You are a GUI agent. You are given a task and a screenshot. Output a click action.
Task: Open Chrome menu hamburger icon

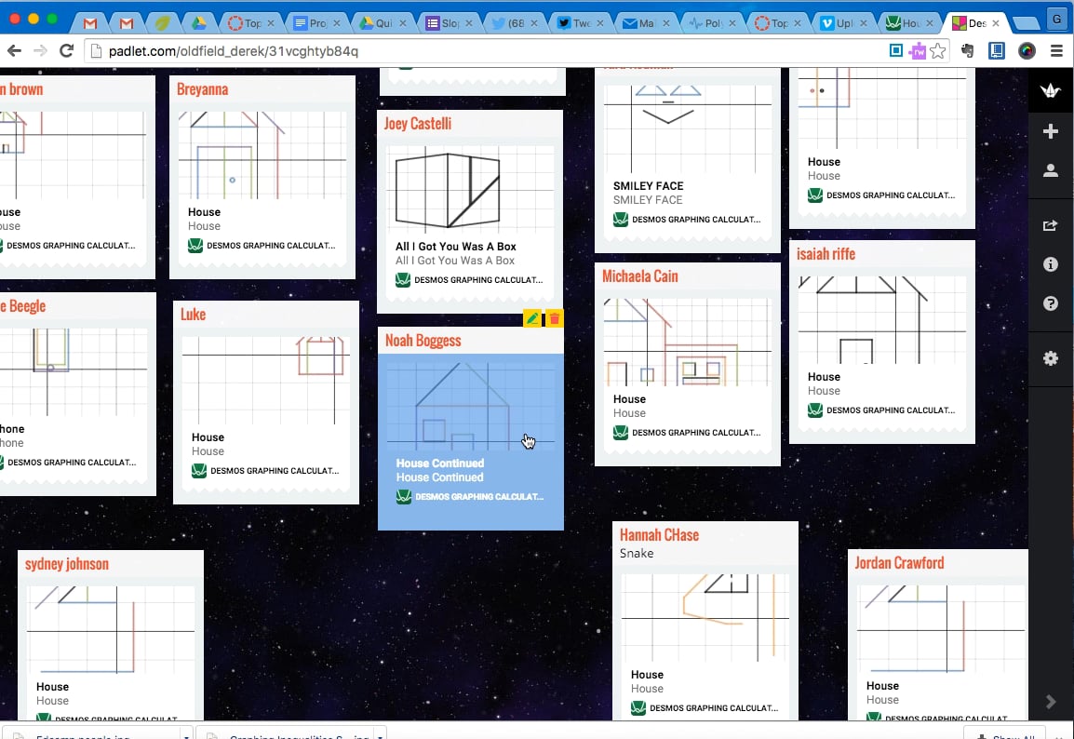click(x=1057, y=50)
